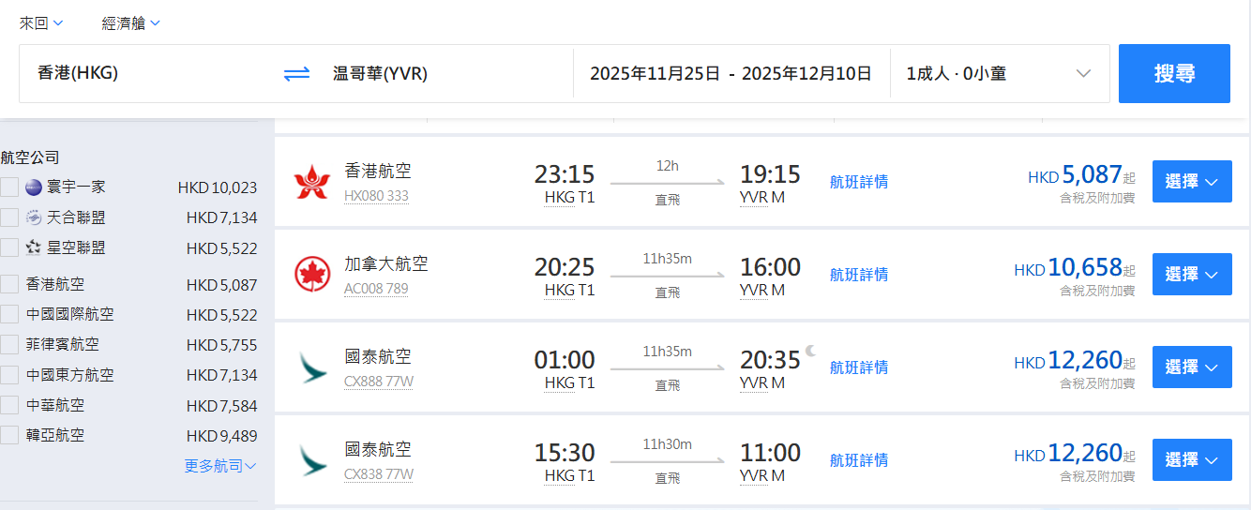Tick the 香港航空 airline filter checkbox

[x=9, y=284]
